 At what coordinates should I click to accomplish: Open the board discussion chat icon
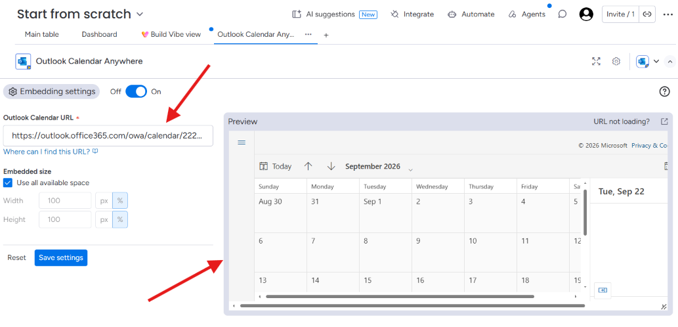(562, 14)
